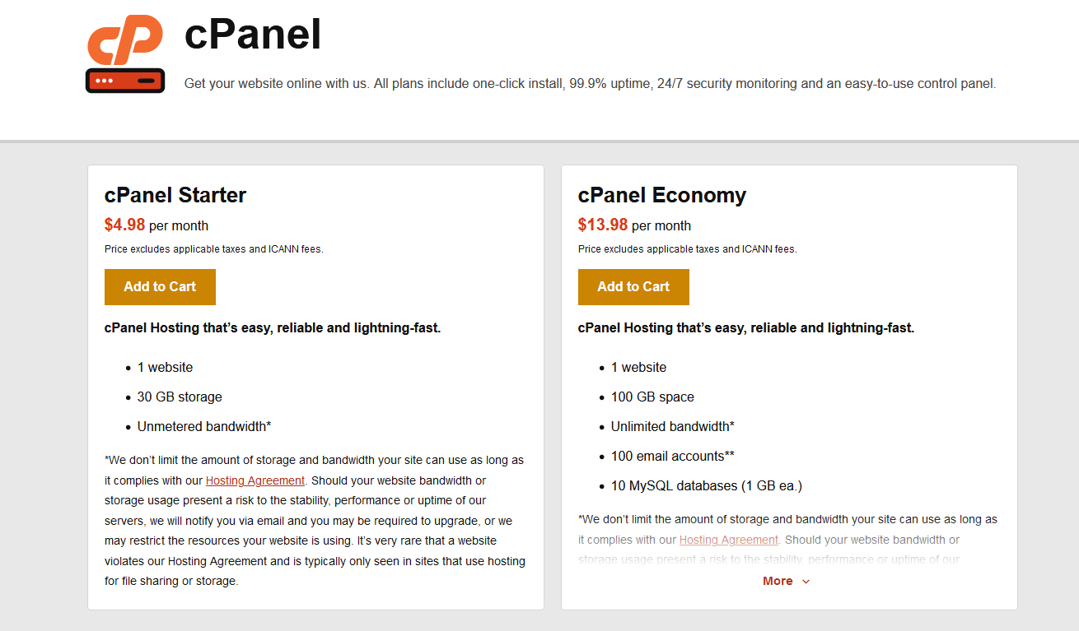The height and width of the screenshot is (631, 1079).
Task: Add cPanel Economy plan to cart
Action: (x=633, y=287)
